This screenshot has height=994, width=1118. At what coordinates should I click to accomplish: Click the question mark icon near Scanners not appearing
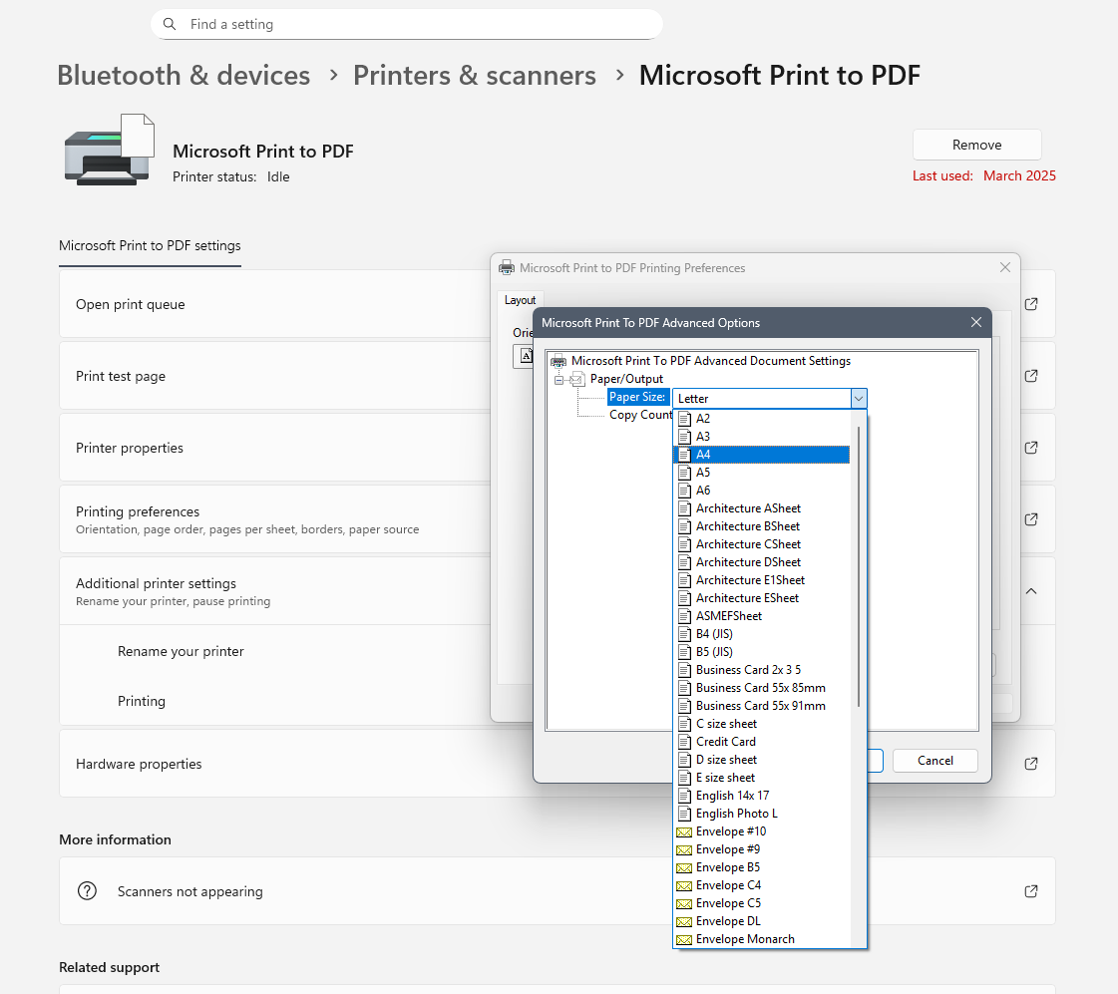click(87, 890)
